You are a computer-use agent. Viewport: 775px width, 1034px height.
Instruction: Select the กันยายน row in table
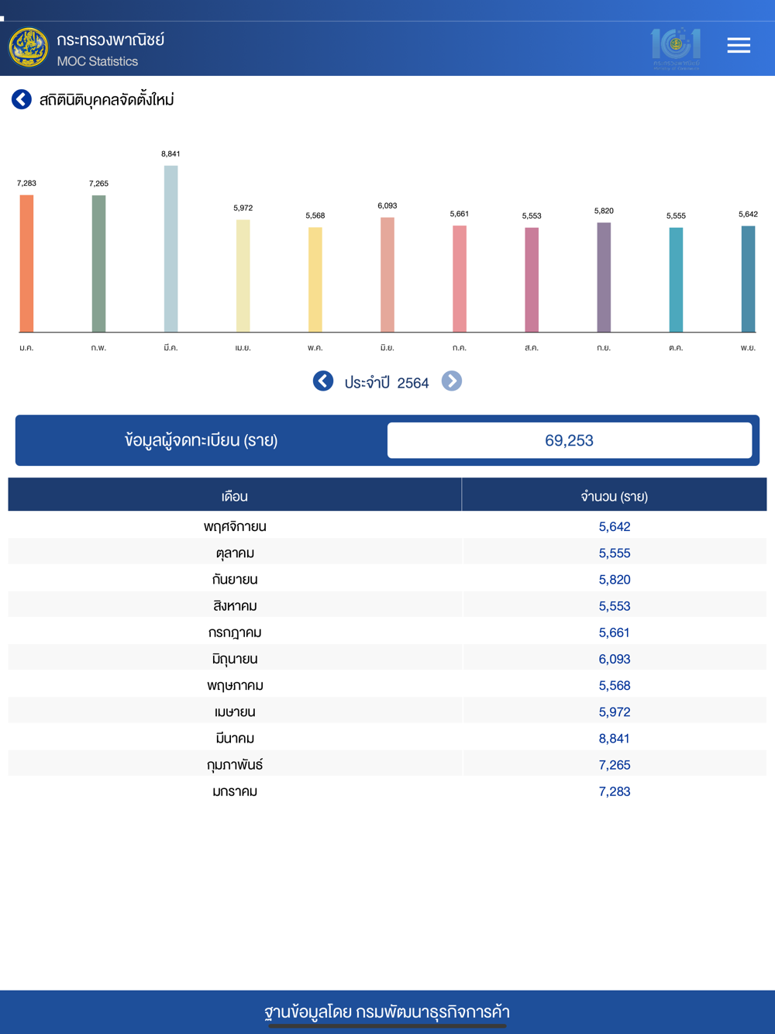point(387,579)
